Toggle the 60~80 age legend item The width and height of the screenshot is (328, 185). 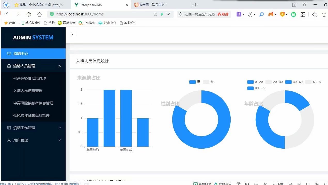[x=314, y=82]
